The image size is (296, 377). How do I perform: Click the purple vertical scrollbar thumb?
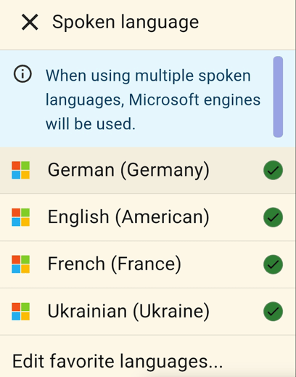[278, 97]
